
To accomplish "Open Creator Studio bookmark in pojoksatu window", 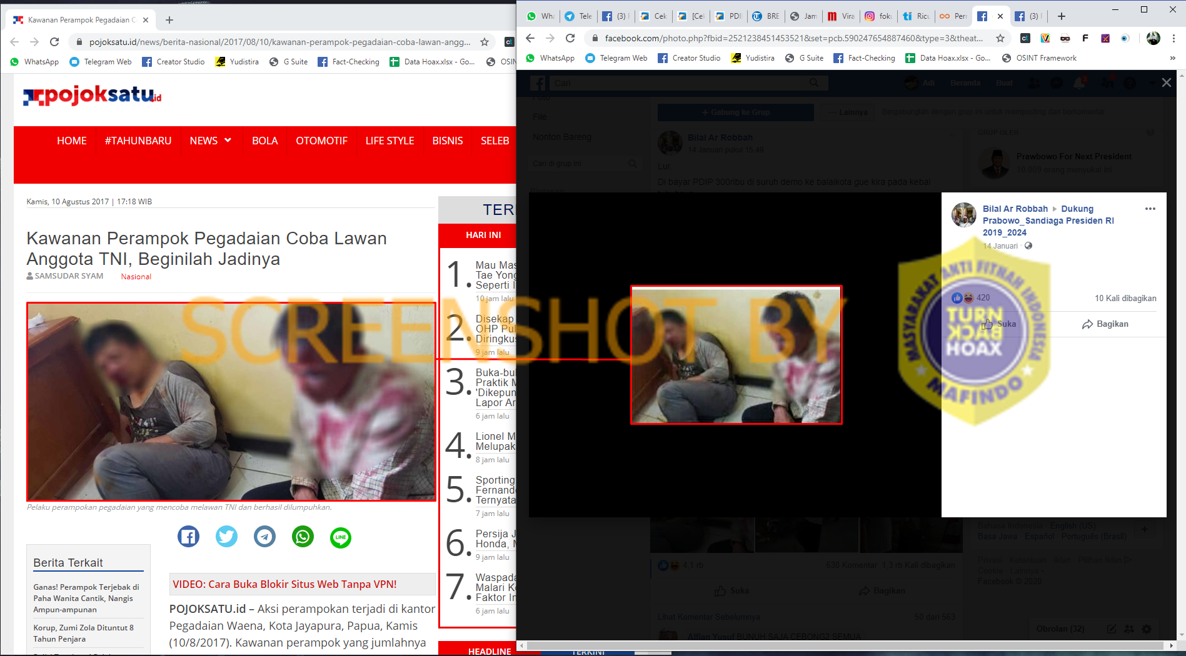I will [174, 62].
